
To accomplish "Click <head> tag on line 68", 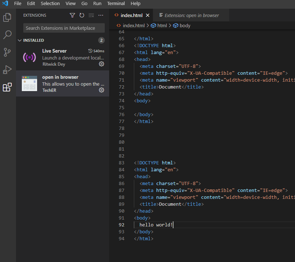I will coord(142,59).
